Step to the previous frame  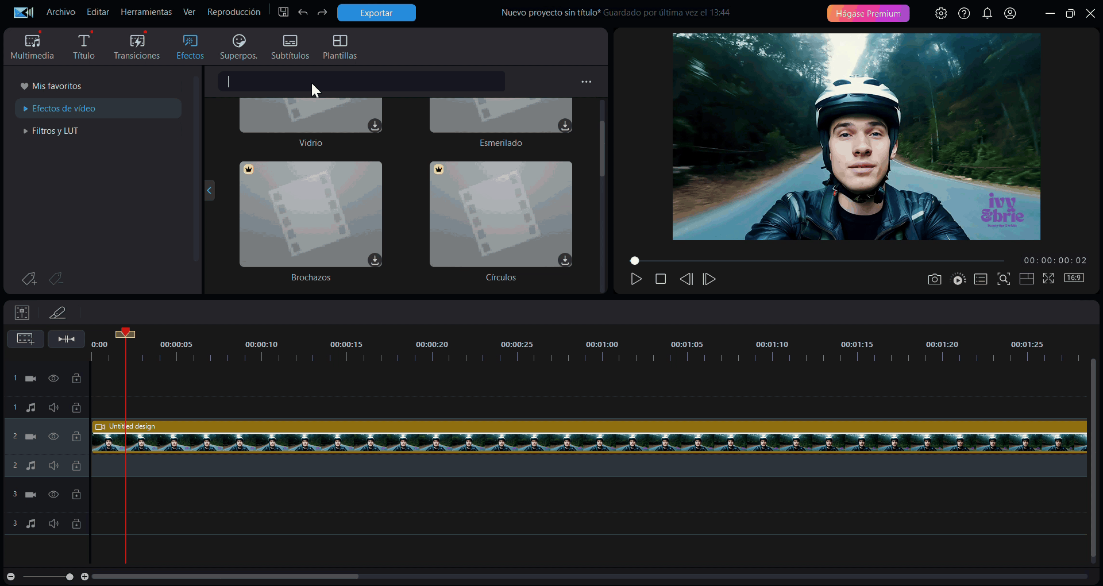[686, 279]
